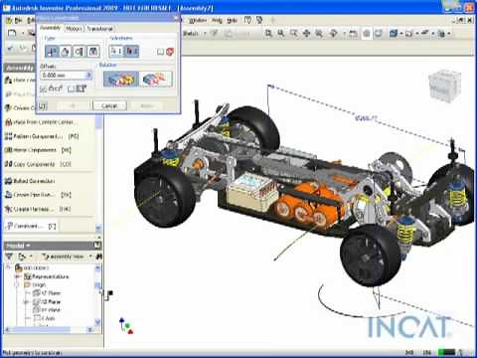Click Mirror Components tool
The height and width of the screenshot is (358, 477).
point(38,150)
